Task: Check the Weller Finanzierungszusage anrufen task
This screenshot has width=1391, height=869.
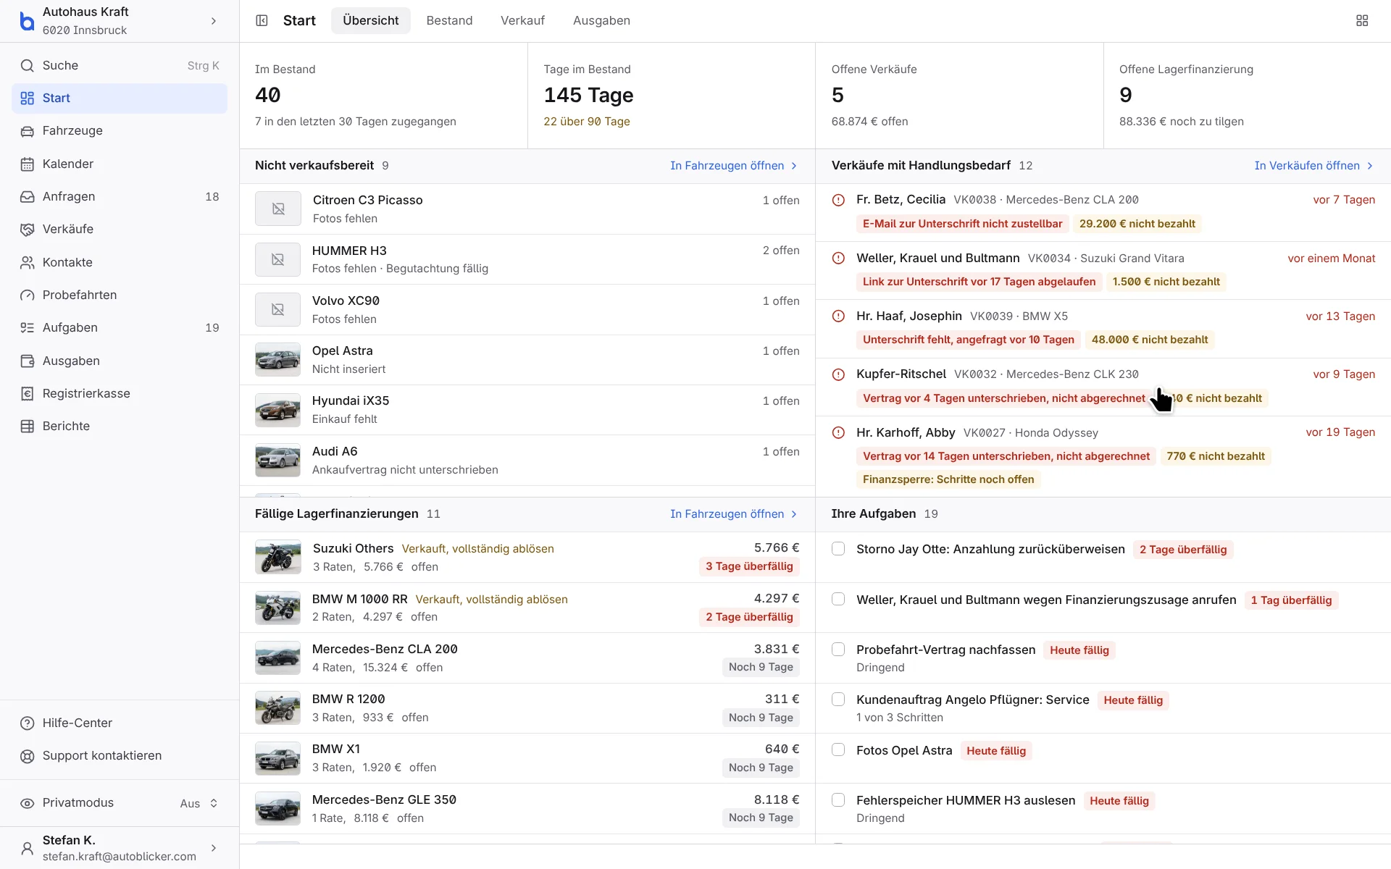Action: click(x=838, y=599)
